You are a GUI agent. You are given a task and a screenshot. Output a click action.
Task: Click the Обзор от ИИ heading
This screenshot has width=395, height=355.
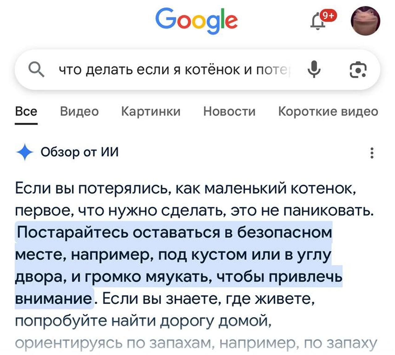point(80,152)
